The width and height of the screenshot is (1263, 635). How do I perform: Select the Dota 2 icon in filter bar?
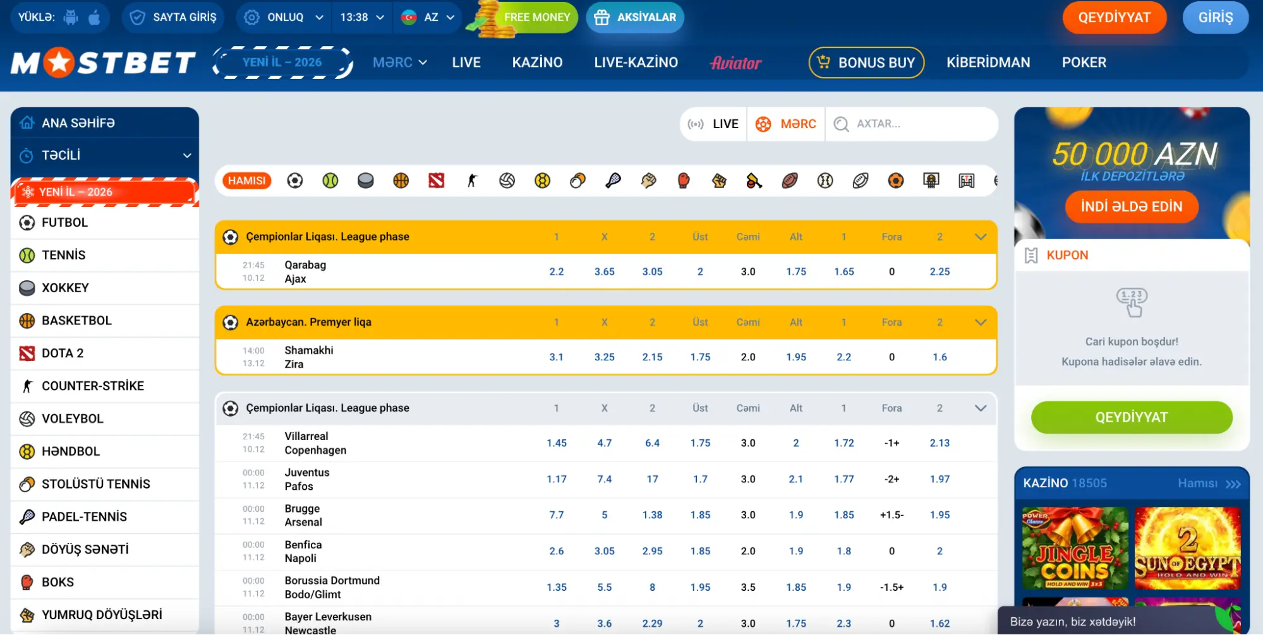(x=436, y=181)
